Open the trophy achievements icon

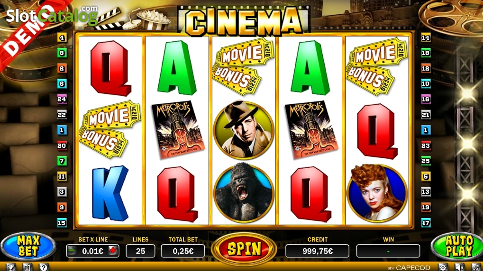11,267
